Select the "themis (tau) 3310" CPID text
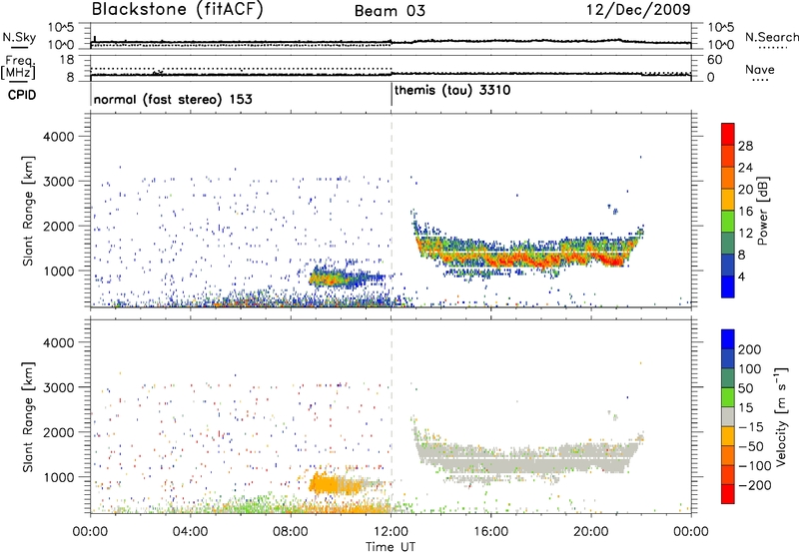The width and height of the screenshot is (799, 553). 452,91
